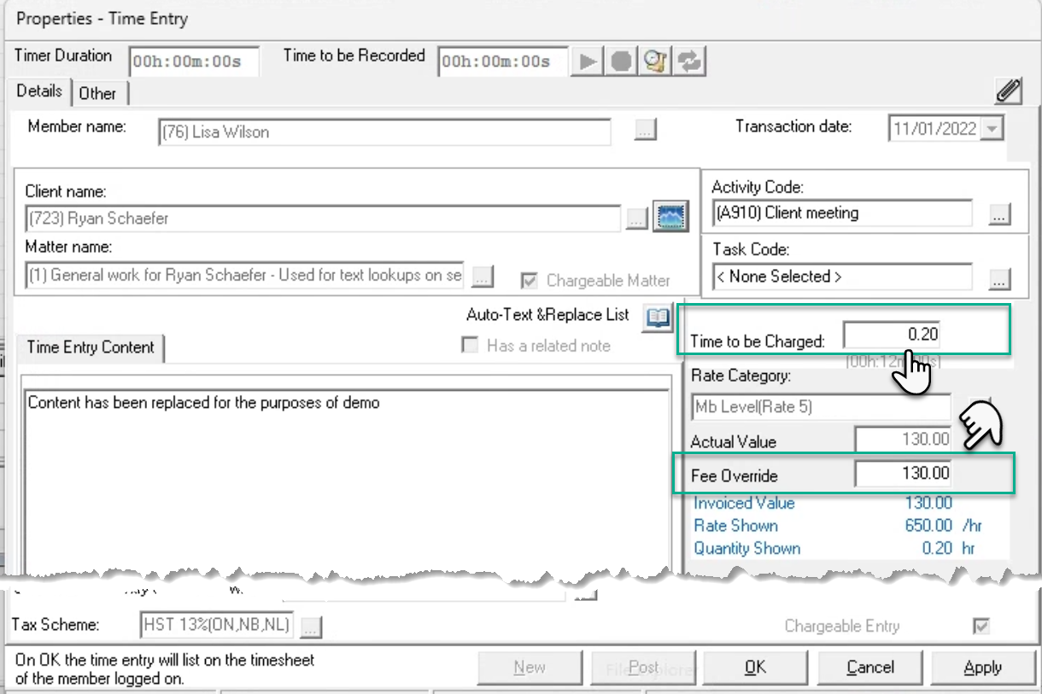The width and height of the screenshot is (1042, 694).
Task: Click the Invoiced Value amount 130.00
Action: pyautogui.click(x=928, y=503)
